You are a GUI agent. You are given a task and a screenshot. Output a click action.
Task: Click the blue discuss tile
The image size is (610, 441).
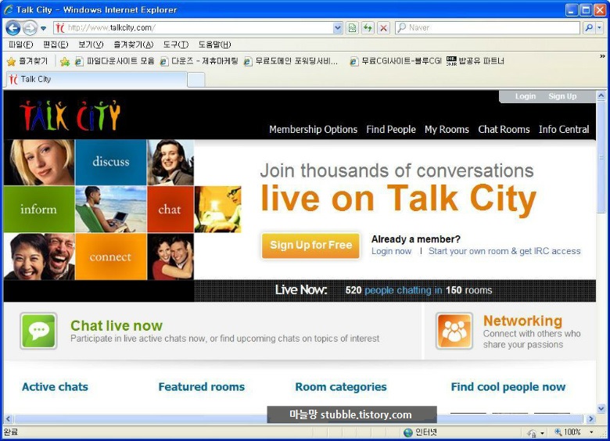111,162
